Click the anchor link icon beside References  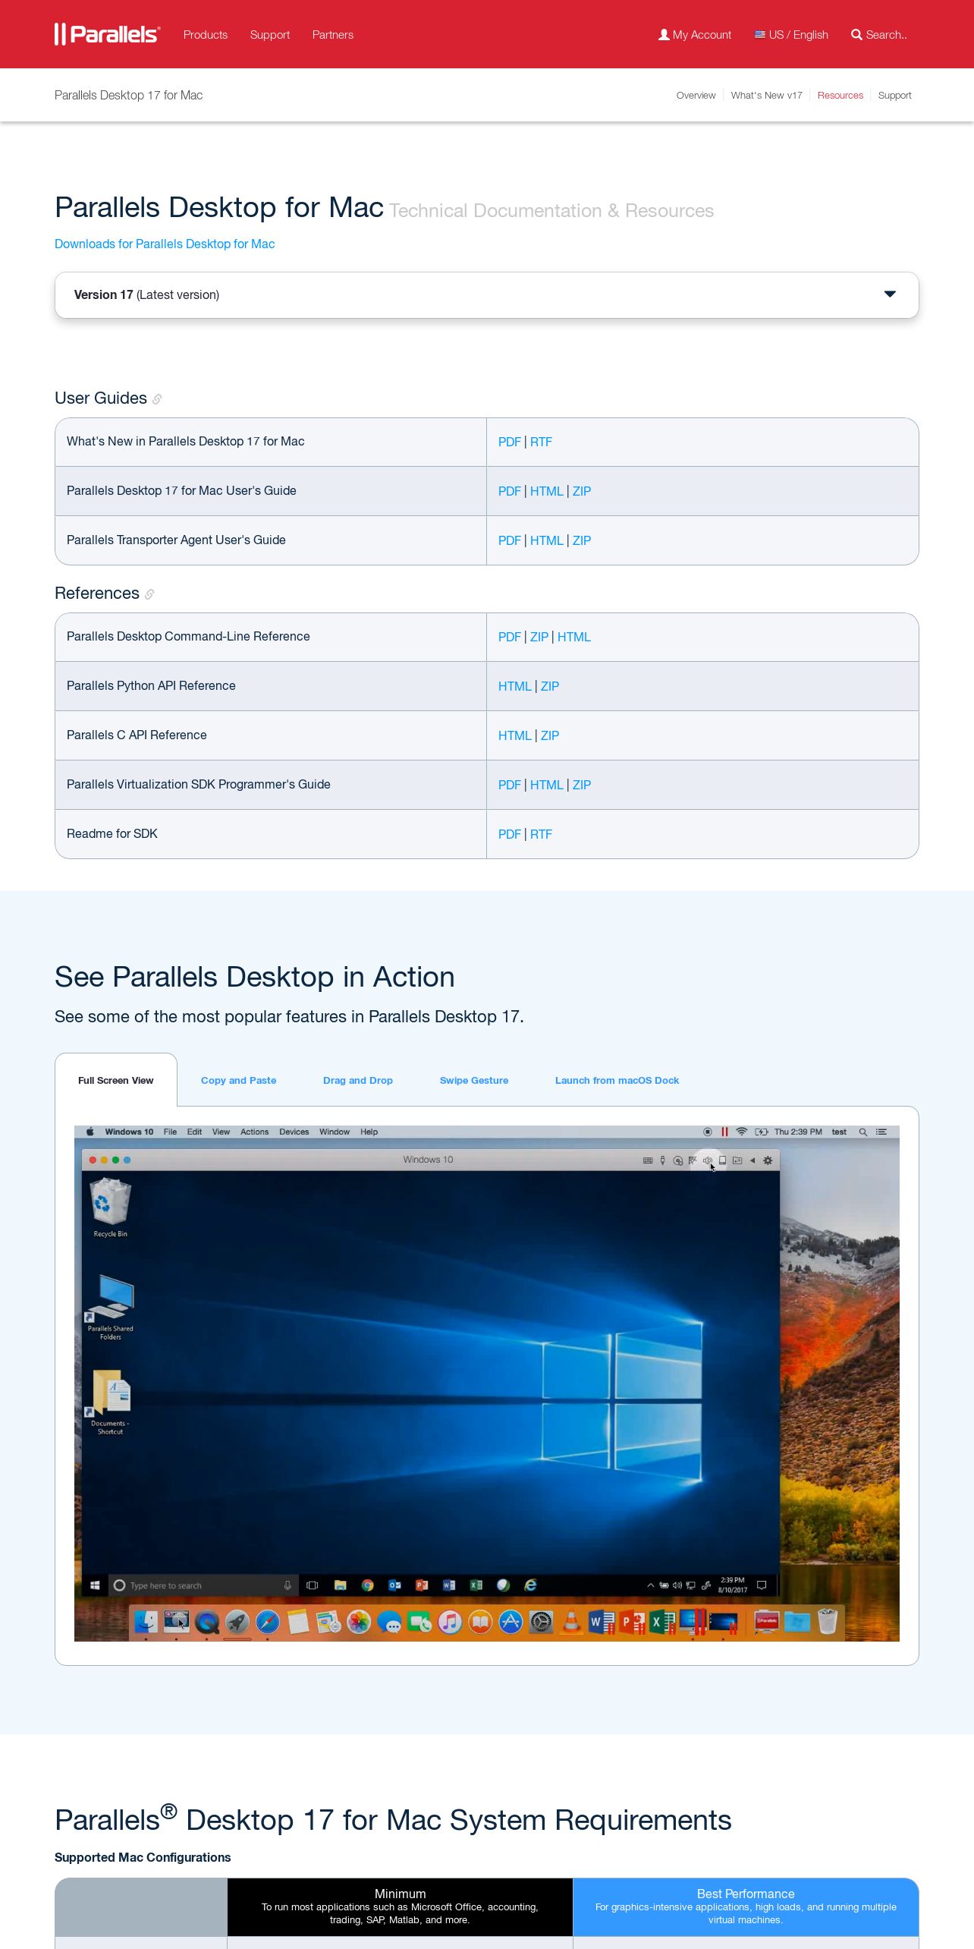pyautogui.click(x=149, y=594)
